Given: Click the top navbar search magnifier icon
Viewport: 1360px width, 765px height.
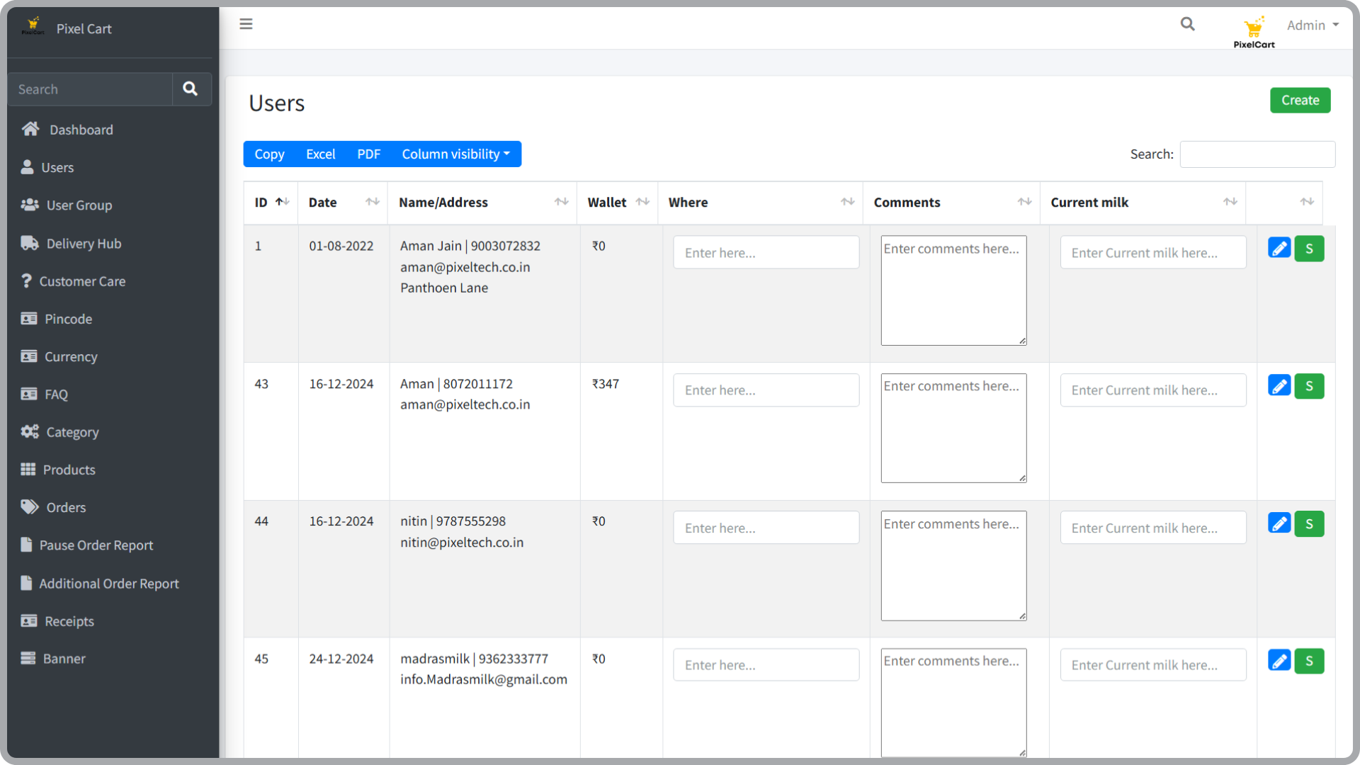Looking at the screenshot, I should coord(1188,24).
